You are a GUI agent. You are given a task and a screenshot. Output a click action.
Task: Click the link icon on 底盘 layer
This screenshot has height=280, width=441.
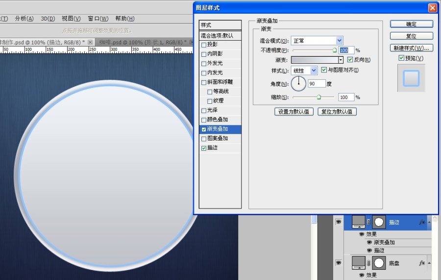point(368,263)
